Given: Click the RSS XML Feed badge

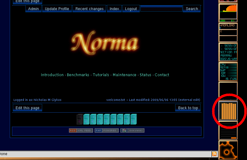Looking at the screenshot, I should pos(81,131).
